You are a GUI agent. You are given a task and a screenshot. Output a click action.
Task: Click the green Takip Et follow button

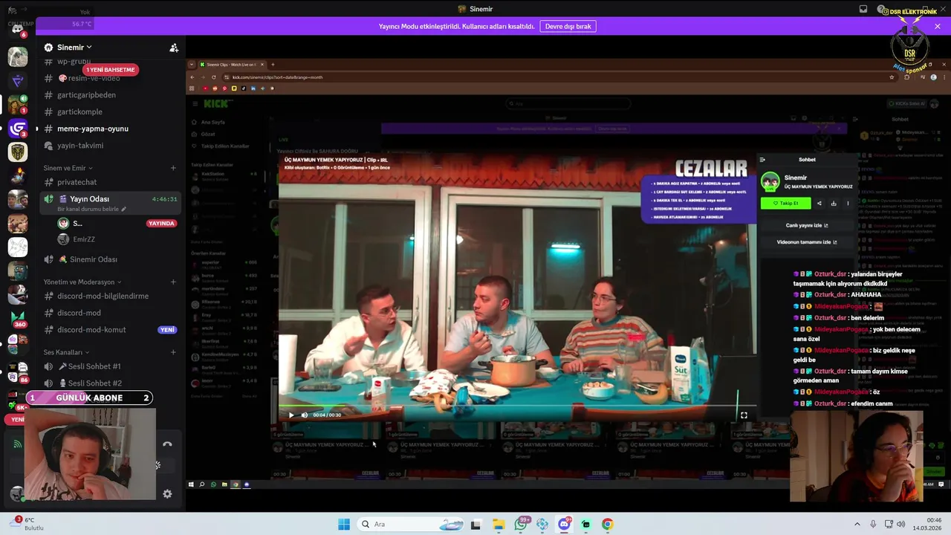click(785, 204)
